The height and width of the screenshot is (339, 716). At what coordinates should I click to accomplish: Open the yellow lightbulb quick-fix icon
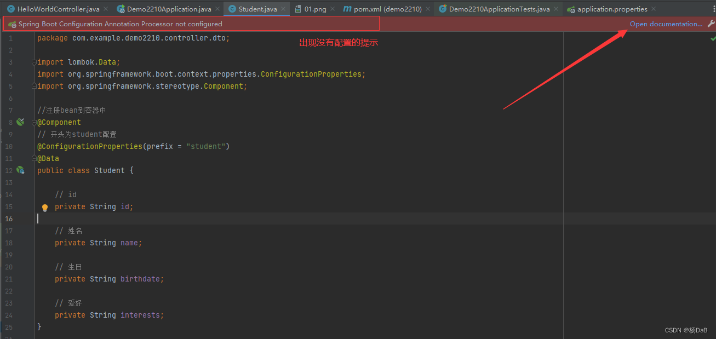(45, 208)
